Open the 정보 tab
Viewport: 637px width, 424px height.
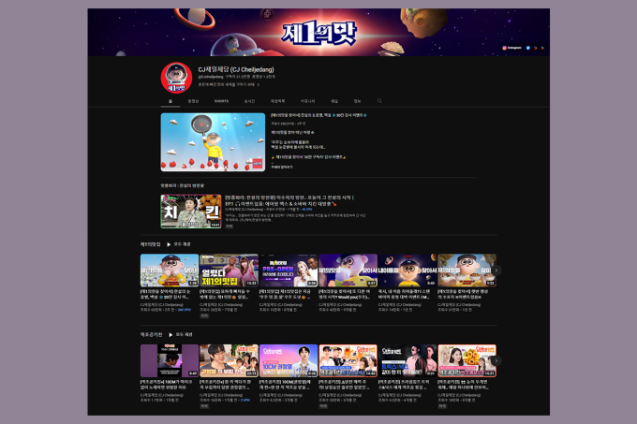pos(357,101)
